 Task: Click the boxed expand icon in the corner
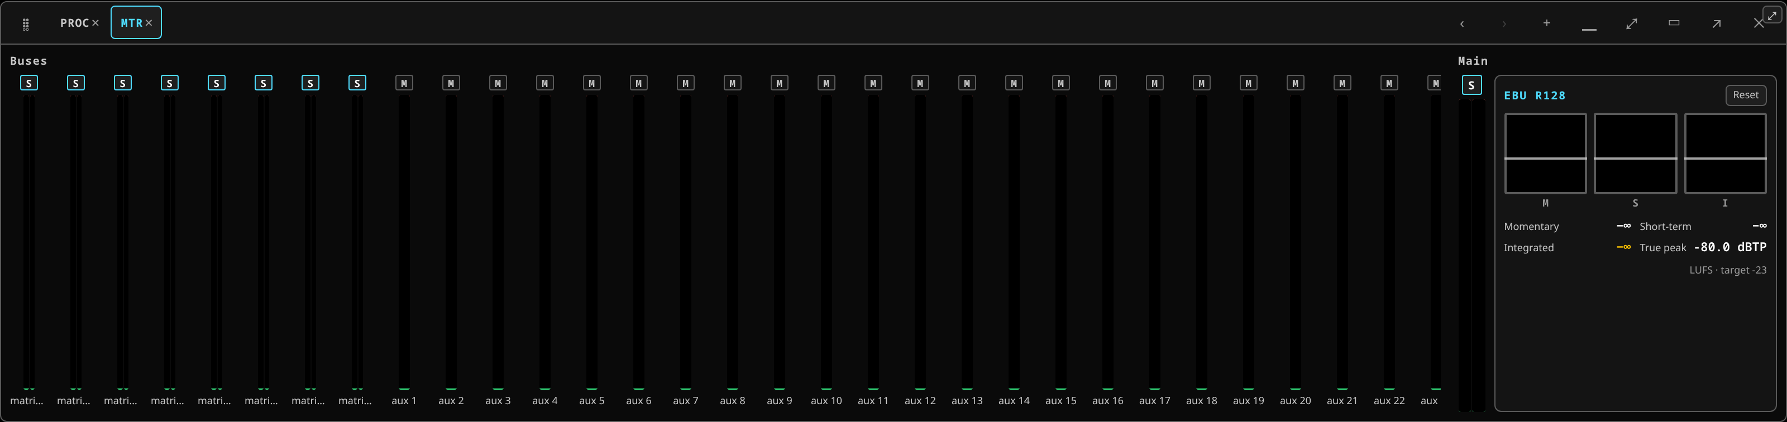1772,15
